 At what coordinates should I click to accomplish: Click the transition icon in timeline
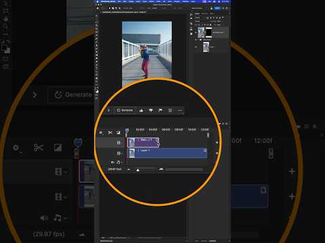[118, 132]
